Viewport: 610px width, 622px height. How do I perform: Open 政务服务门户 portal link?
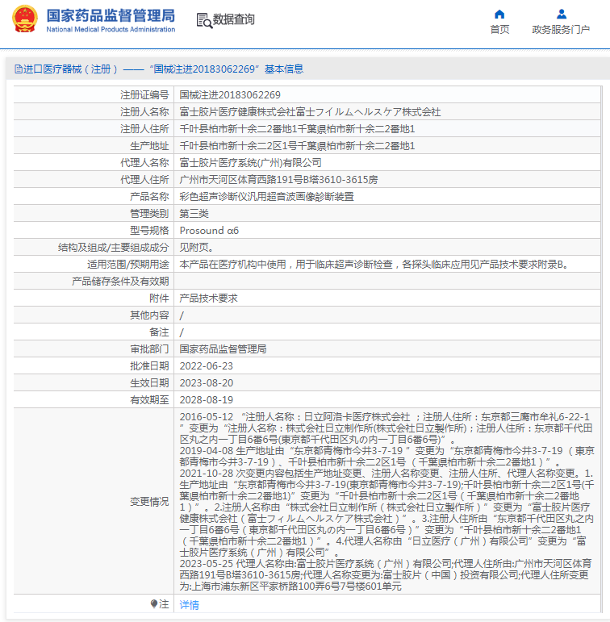[x=561, y=29]
